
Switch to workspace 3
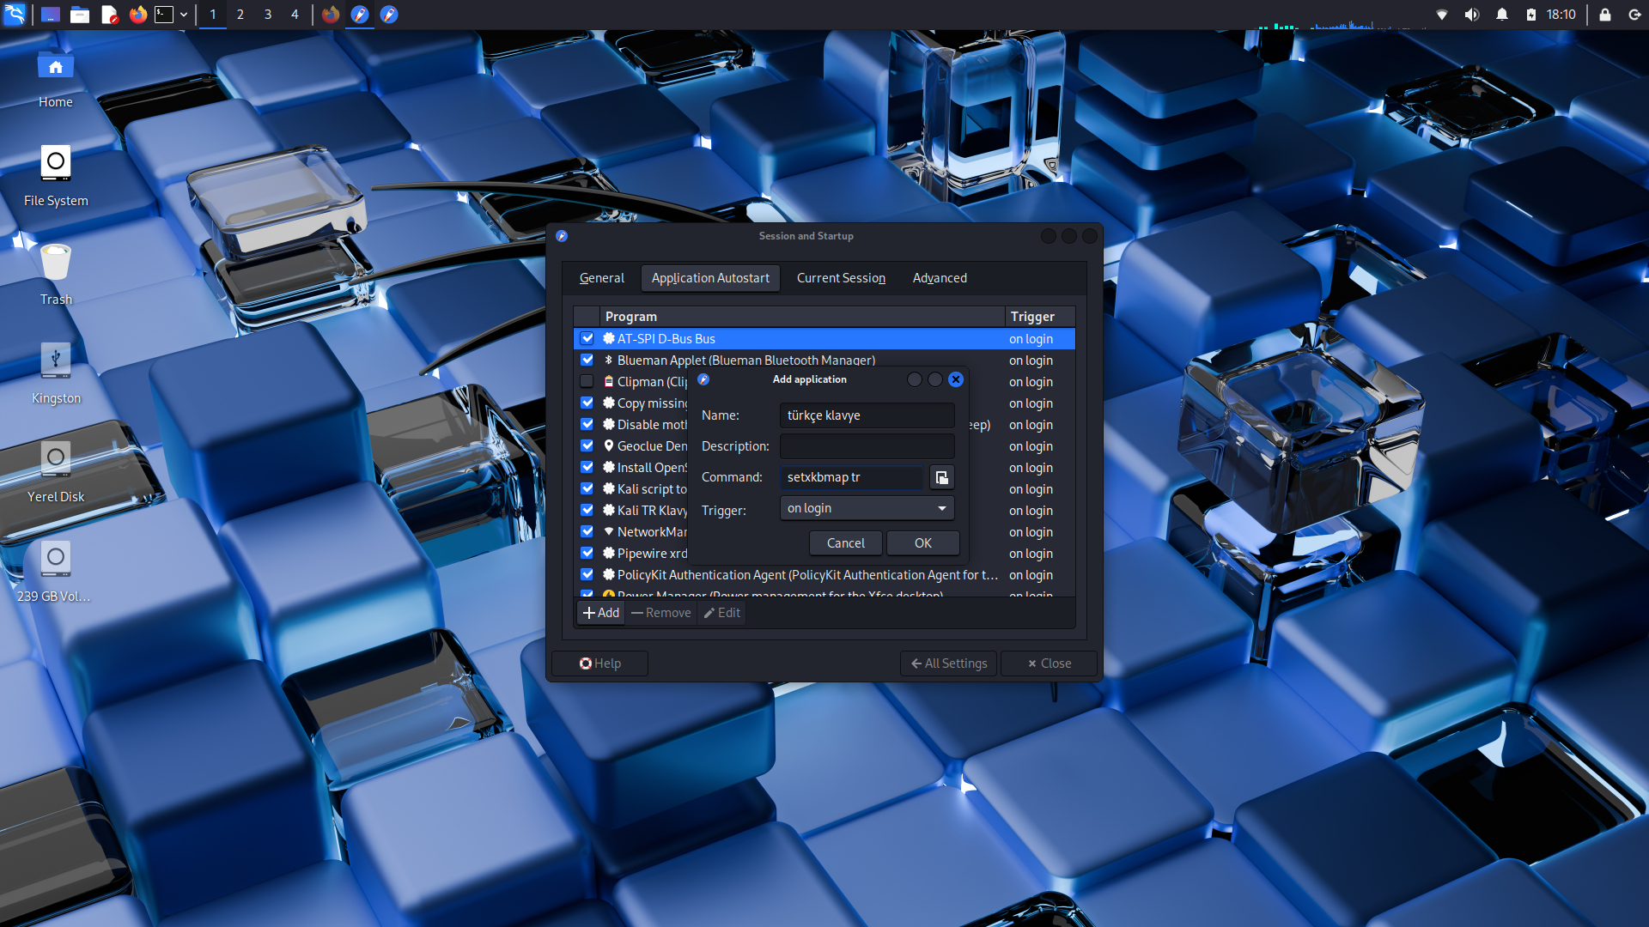[x=268, y=15]
